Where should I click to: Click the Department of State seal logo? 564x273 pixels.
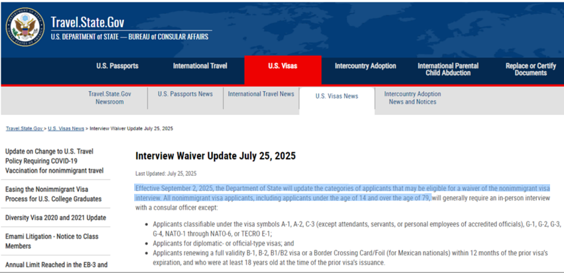(25, 27)
